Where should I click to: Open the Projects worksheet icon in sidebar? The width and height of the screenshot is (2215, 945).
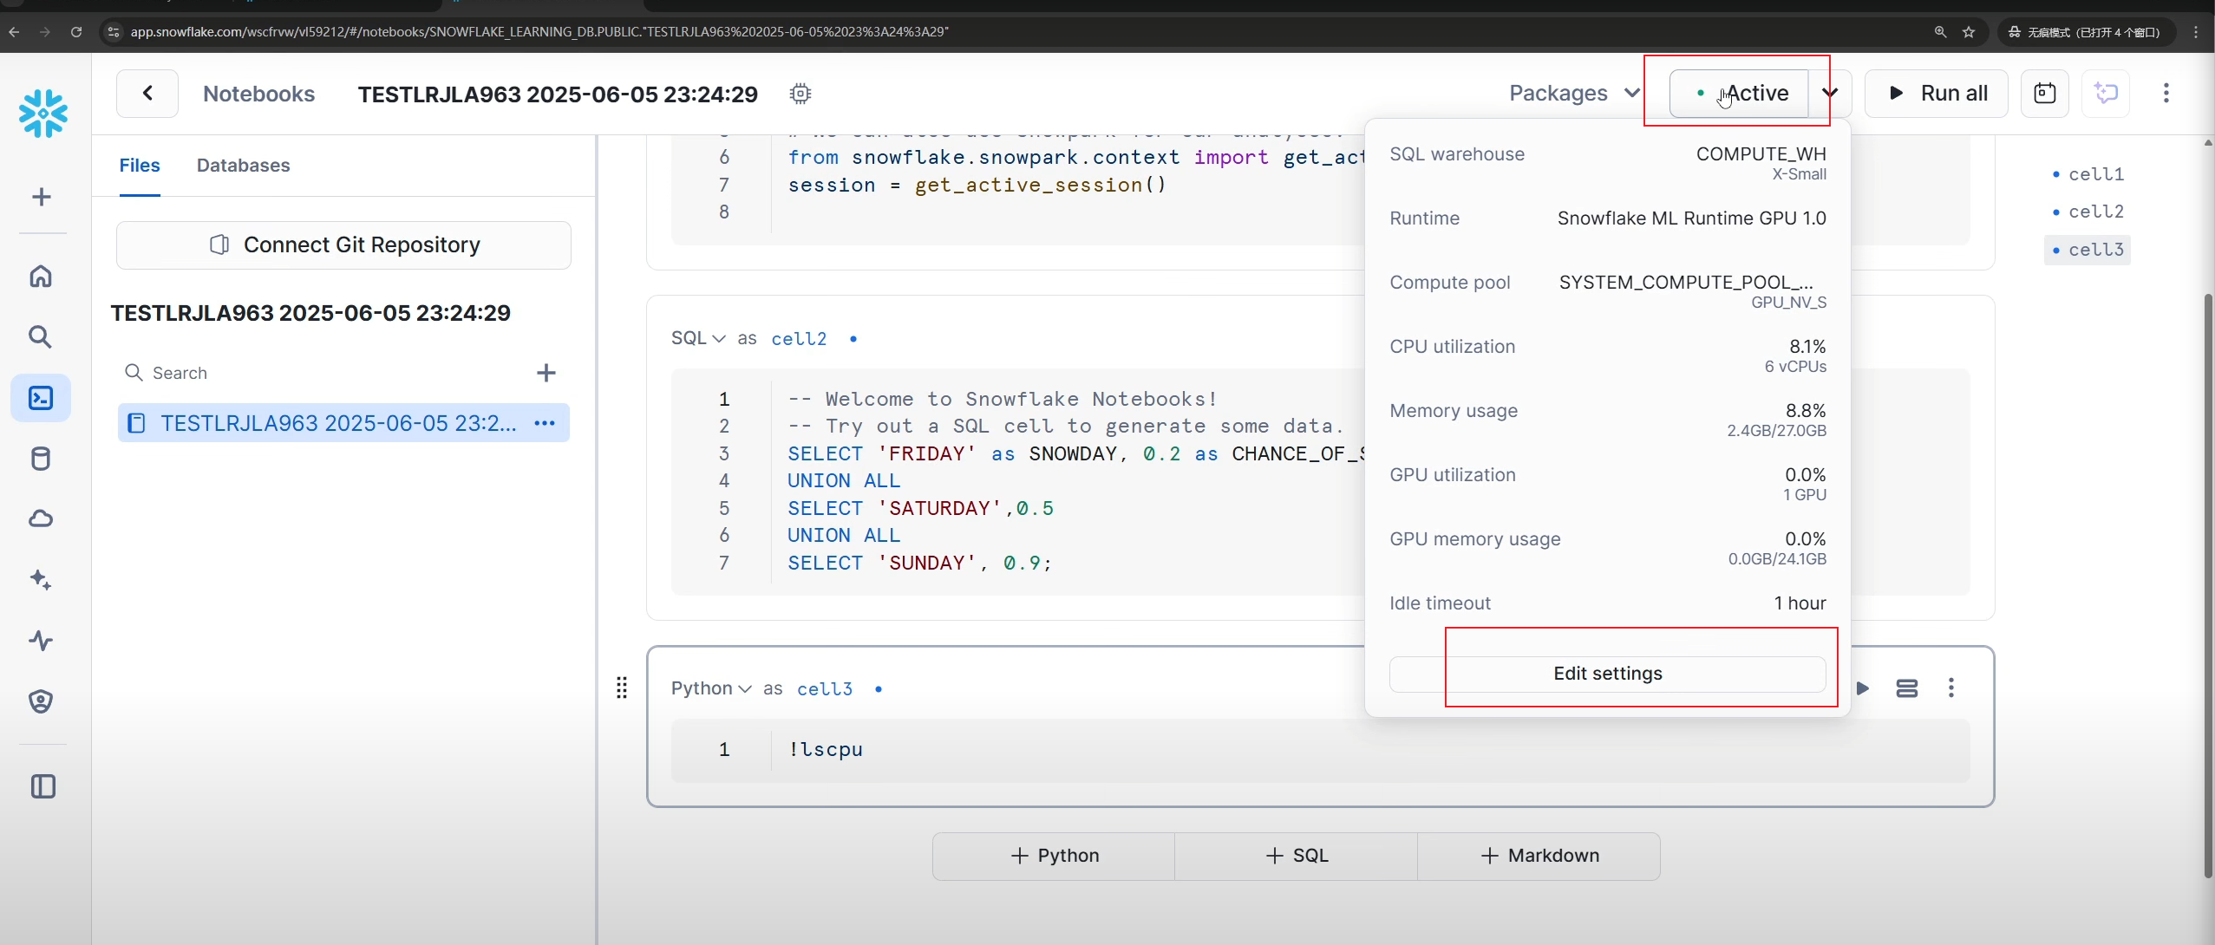41,398
